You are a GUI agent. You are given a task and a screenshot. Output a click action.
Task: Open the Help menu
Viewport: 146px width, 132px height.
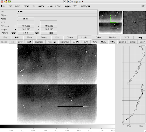(x=142, y=6)
